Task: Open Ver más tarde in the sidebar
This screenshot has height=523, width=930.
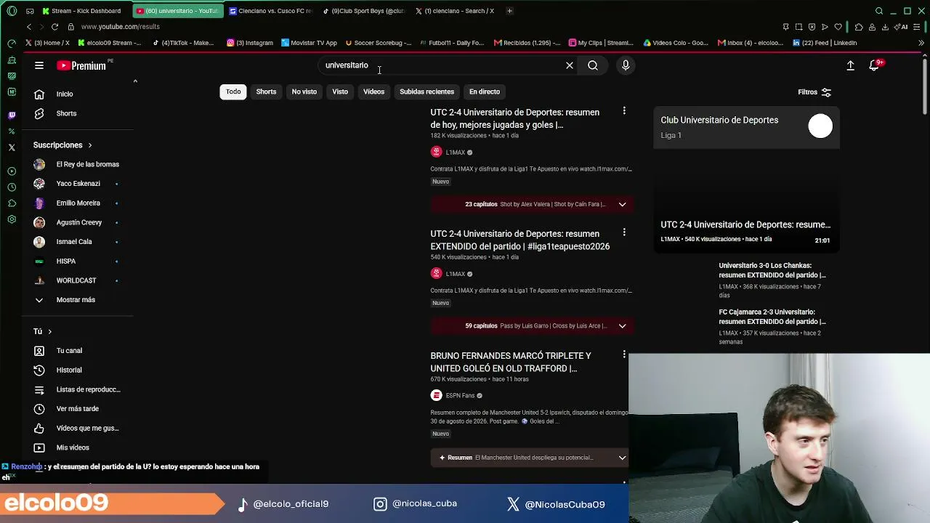Action: pos(78,409)
